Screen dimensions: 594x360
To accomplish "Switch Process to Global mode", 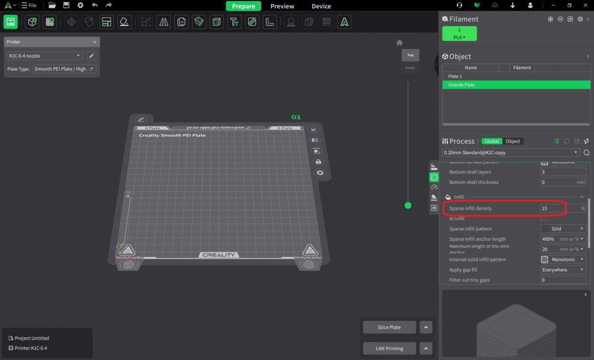I will tap(492, 141).
